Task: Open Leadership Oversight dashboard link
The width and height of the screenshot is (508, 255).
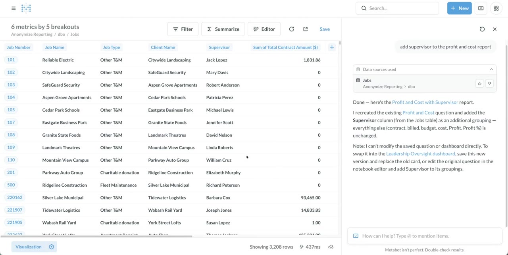Action: [x=421, y=154]
